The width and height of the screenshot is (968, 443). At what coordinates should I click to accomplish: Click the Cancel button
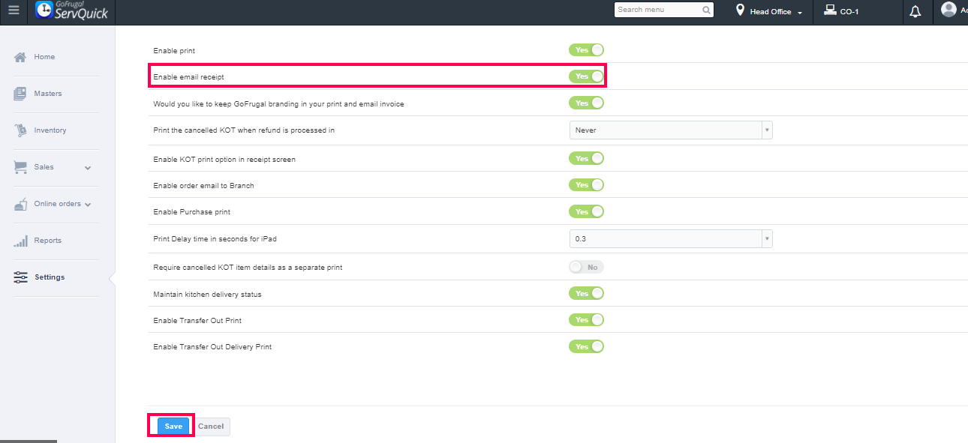coord(211,427)
